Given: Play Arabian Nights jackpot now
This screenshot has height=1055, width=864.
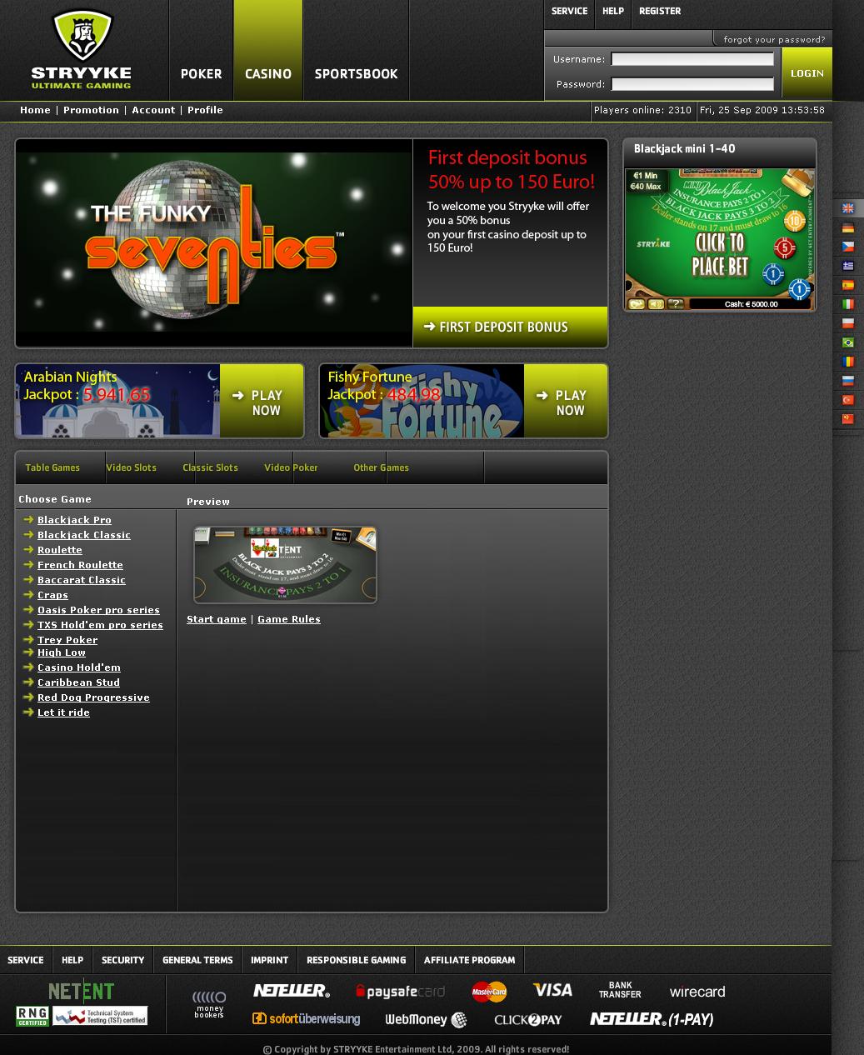Looking at the screenshot, I should [262, 402].
